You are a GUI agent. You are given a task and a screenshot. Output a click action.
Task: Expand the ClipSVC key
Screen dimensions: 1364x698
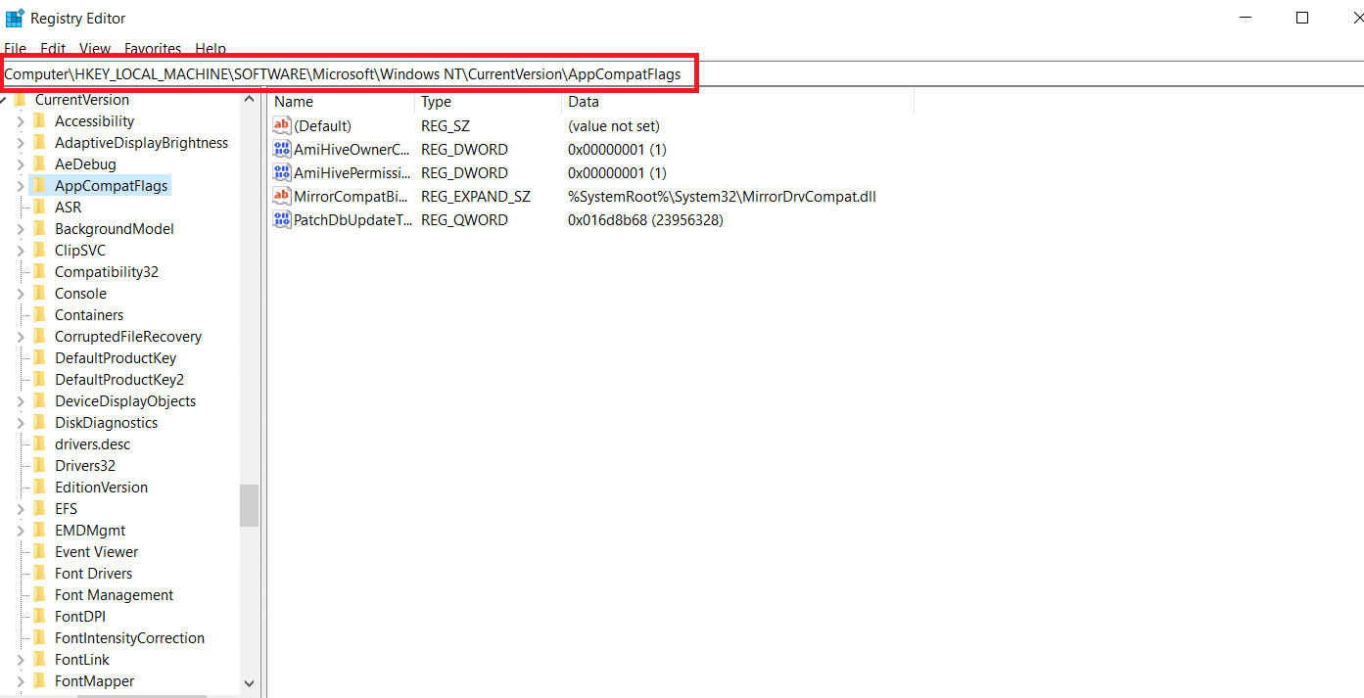point(21,251)
